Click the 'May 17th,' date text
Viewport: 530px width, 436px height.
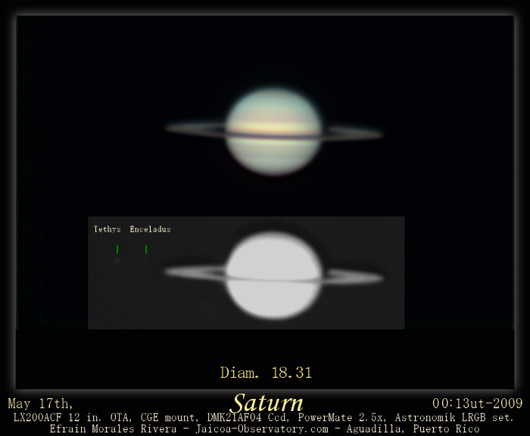click(x=40, y=403)
